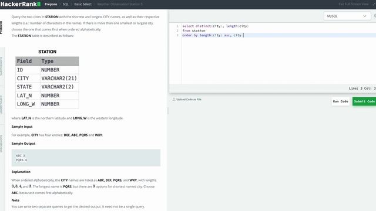Click the 'Sample Input' heading
The height and width of the screenshot is (211, 376).
[22, 127]
